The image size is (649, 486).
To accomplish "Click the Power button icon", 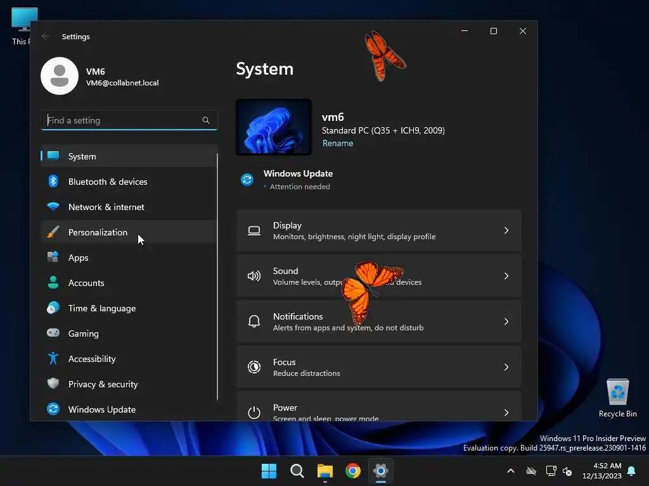I will click(x=254, y=413).
